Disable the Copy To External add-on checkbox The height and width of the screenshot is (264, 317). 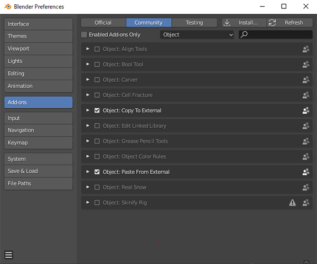[97, 111]
